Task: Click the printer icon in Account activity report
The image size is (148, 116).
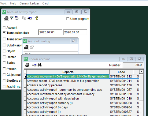Action: click(6, 18)
